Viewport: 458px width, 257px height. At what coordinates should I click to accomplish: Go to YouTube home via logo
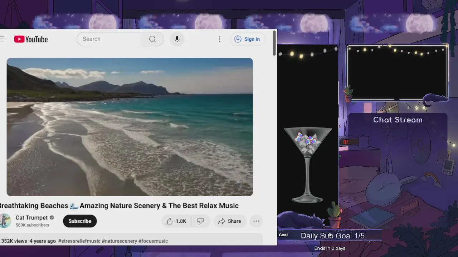click(x=31, y=39)
